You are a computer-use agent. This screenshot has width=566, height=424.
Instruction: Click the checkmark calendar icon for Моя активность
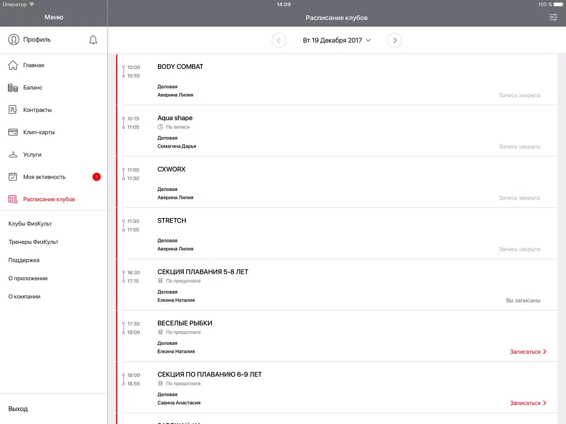click(x=13, y=177)
